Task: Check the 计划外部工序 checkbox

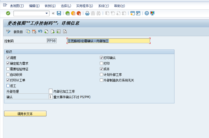Action: (x=101, y=75)
